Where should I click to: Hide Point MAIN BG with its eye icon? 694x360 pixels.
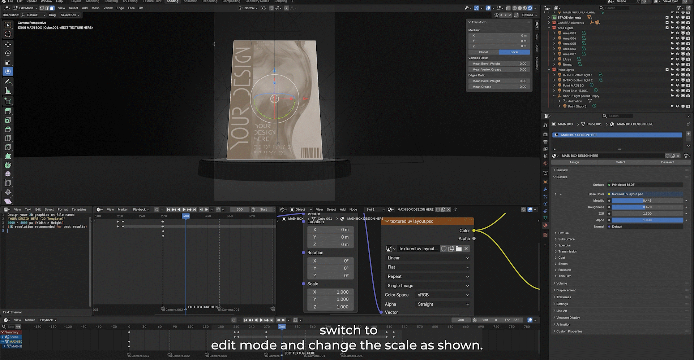[x=677, y=85]
